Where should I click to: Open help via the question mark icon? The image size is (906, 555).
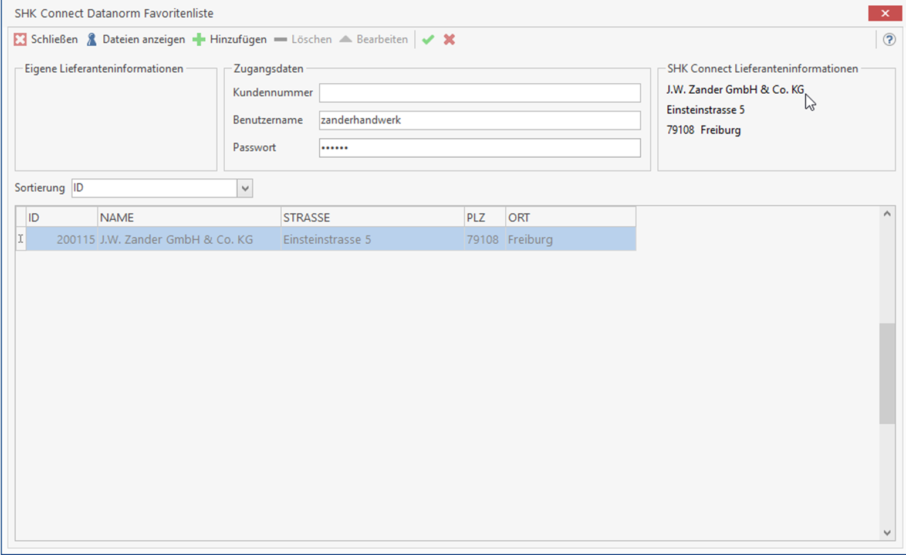click(889, 39)
